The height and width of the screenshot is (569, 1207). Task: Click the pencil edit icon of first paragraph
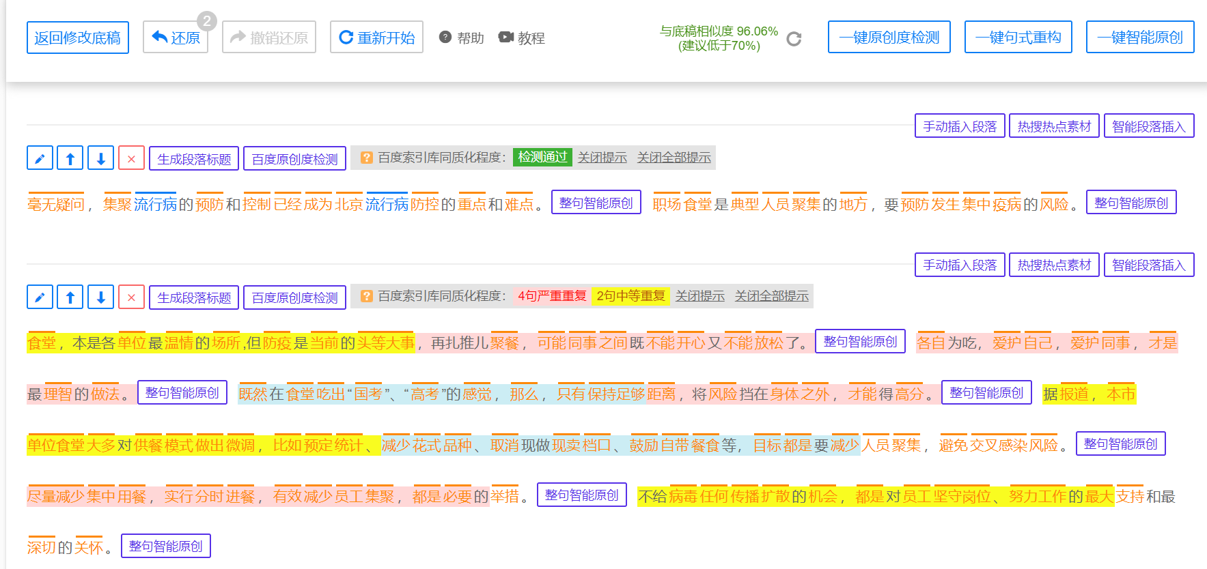coord(40,158)
